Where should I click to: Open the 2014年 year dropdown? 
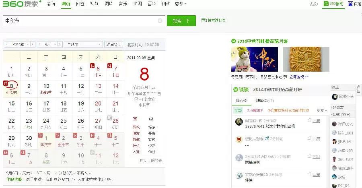[x=21, y=44]
